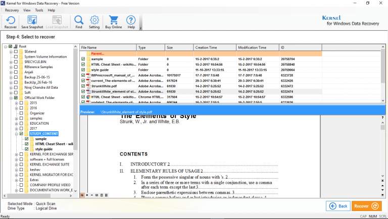
Task: Click the preview pane vertical scrollbar thumb
Action: [x=383, y=127]
